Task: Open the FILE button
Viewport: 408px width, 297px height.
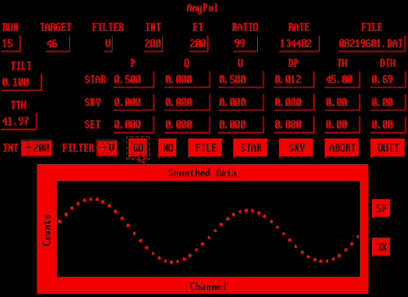Action: tap(206, 148)
